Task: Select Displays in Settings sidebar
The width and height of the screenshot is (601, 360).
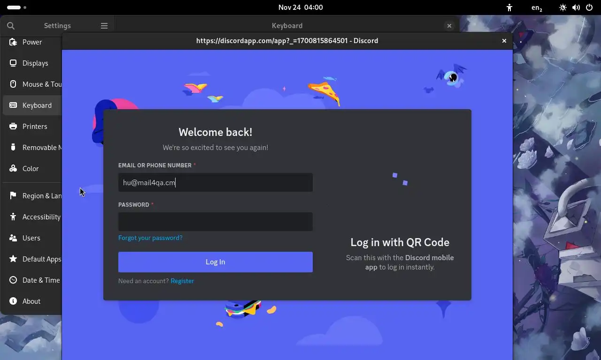Action: pyautogui.click(x=32, y=63)
